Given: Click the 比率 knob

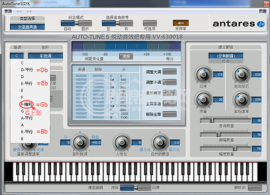Looking at the screenshot, I should coord(204,74).
